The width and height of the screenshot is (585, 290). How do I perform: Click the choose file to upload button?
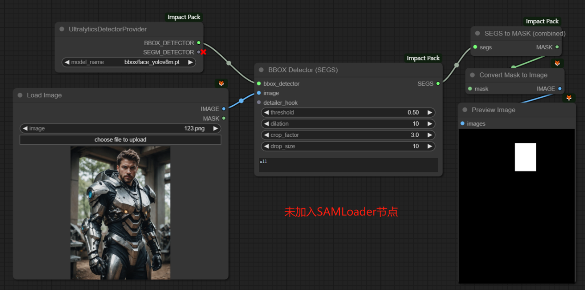(x=120, y=140)
